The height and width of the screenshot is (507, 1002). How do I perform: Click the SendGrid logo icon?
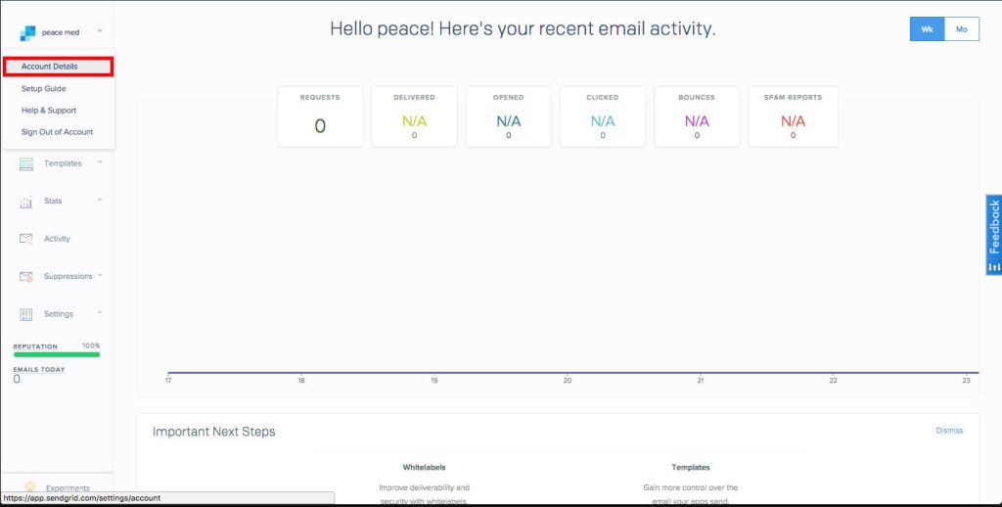27,33
